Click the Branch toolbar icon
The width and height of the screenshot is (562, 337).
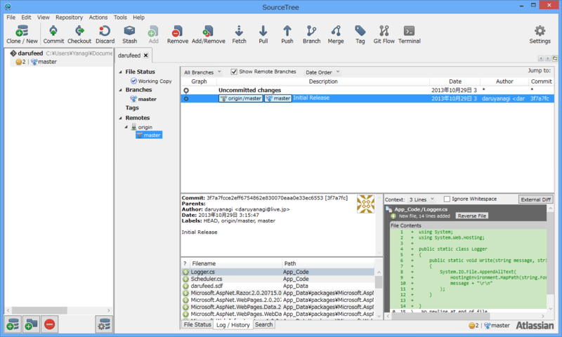point(311,34)
